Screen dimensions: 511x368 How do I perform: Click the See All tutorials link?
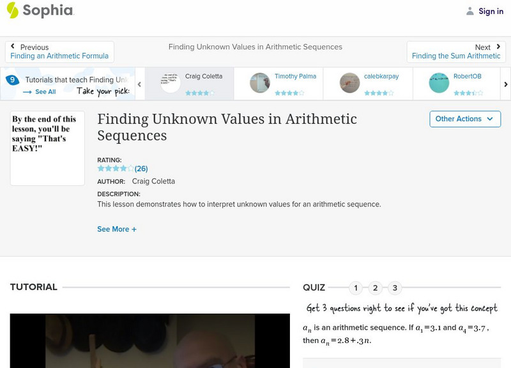click(x=40, y=92)
